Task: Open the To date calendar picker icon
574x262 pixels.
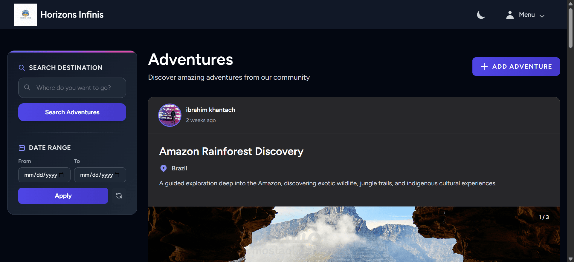Action: tap(117, 175)
